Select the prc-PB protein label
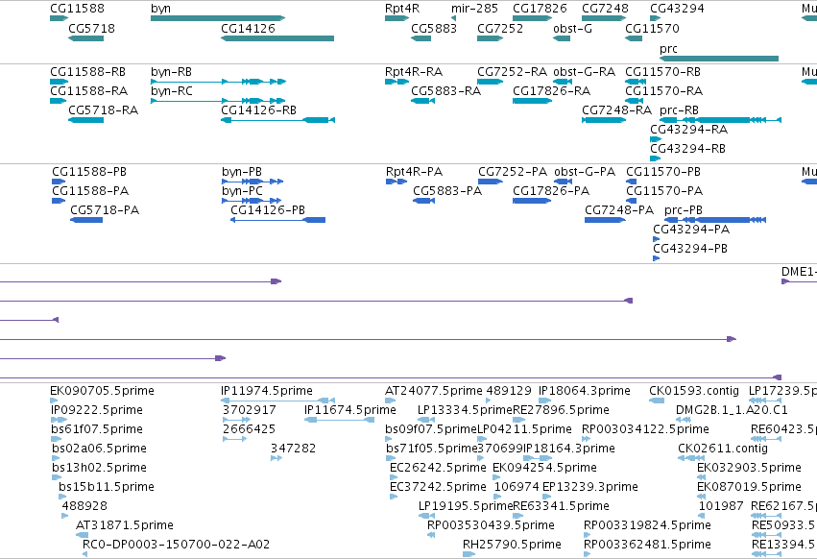This screenshot has width=817, height=559. [684, 209]
